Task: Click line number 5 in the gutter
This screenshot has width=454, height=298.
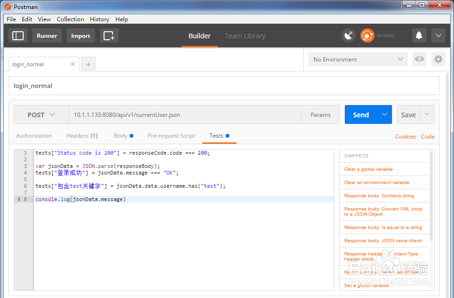Action: [x=26, y=179]
